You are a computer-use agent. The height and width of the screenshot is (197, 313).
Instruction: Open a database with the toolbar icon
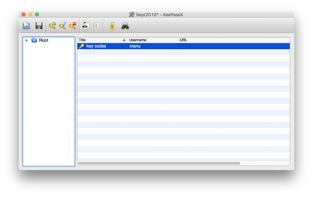[x=26, y=26]
